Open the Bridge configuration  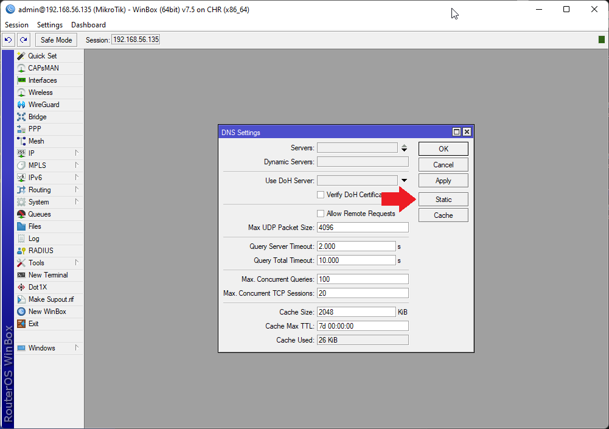click(38, 116)
